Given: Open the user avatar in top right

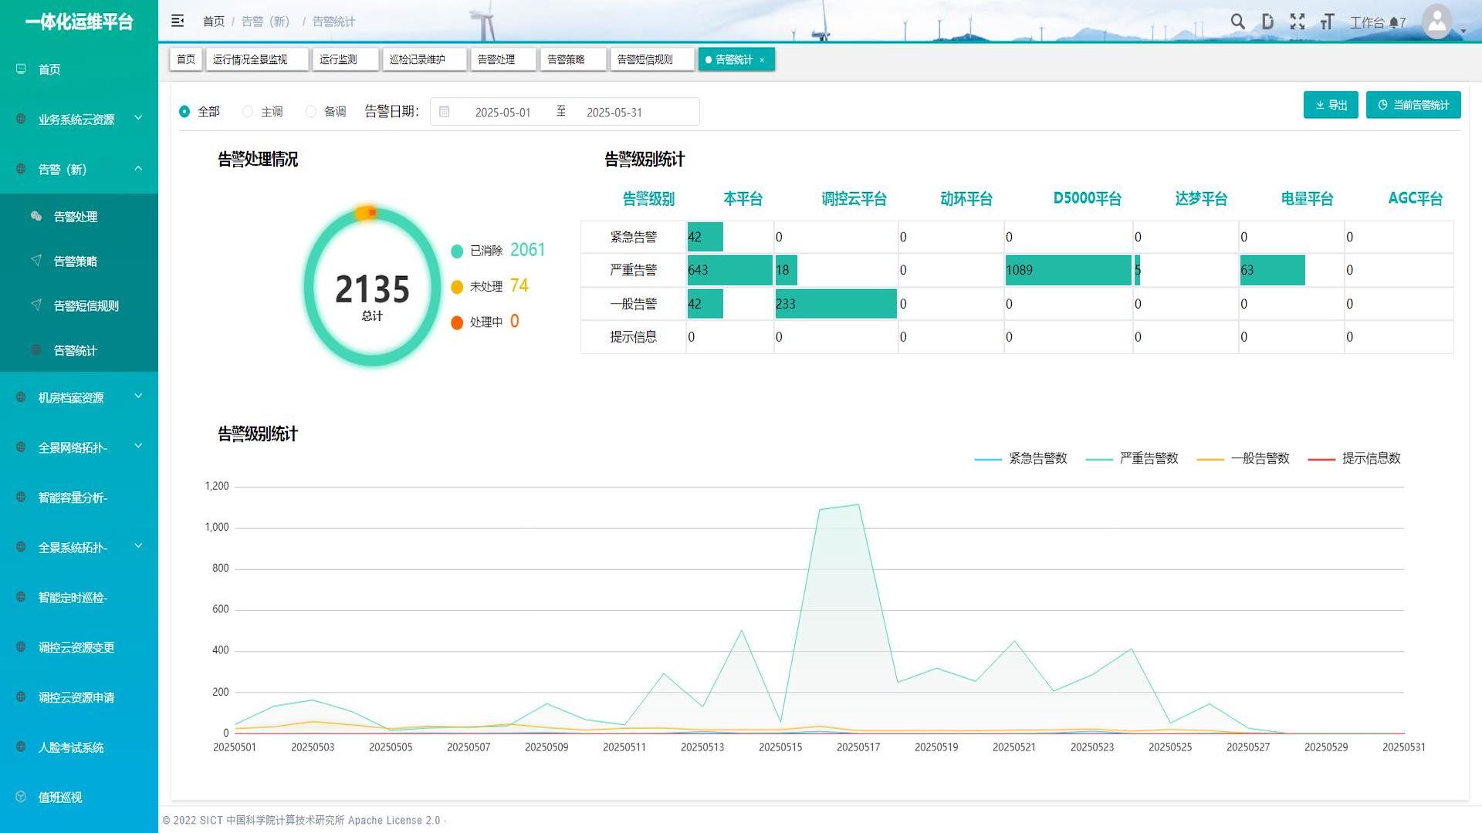Looking at the screenshot, I should pyautogui.click(x=1437, y=22).
